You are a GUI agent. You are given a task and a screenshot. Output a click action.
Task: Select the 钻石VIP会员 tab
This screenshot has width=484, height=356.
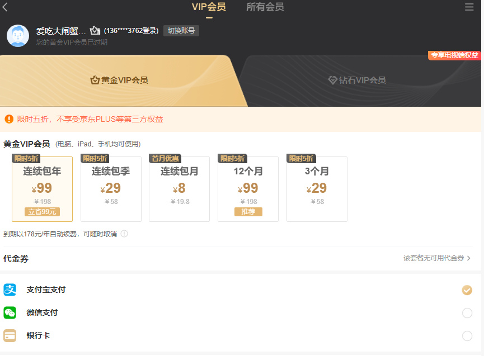coord(357,80)
